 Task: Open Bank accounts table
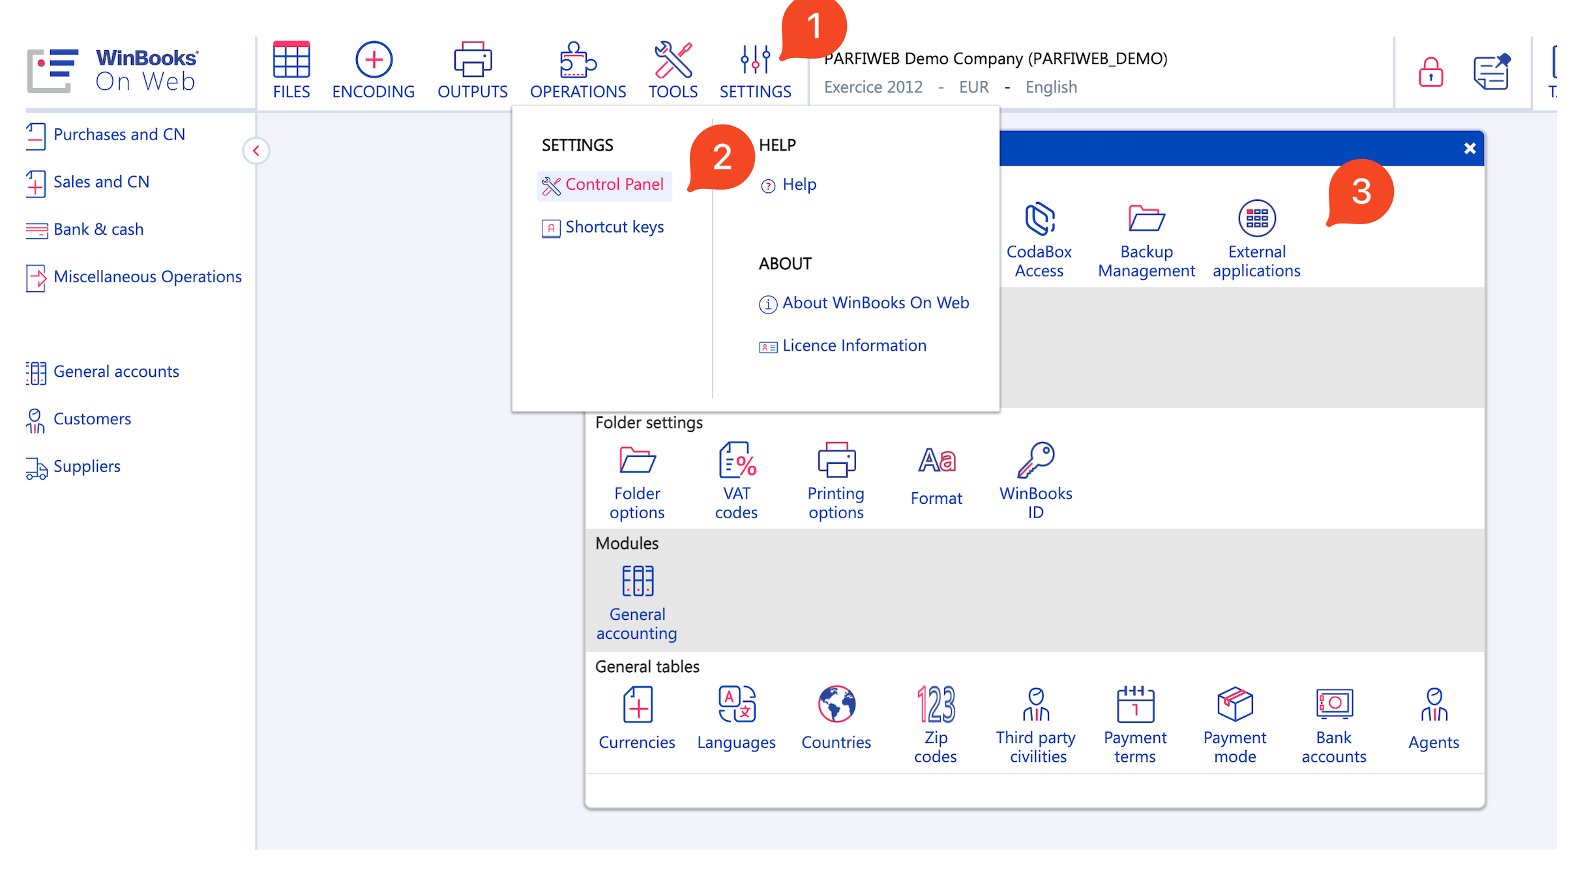click(x=1334, y=725)
